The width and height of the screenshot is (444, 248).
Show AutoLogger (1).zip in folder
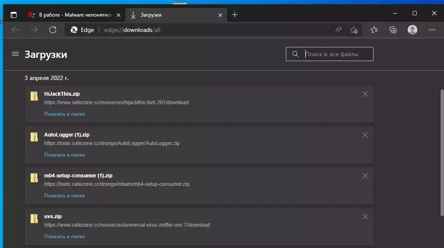click(x=64, y=155)
